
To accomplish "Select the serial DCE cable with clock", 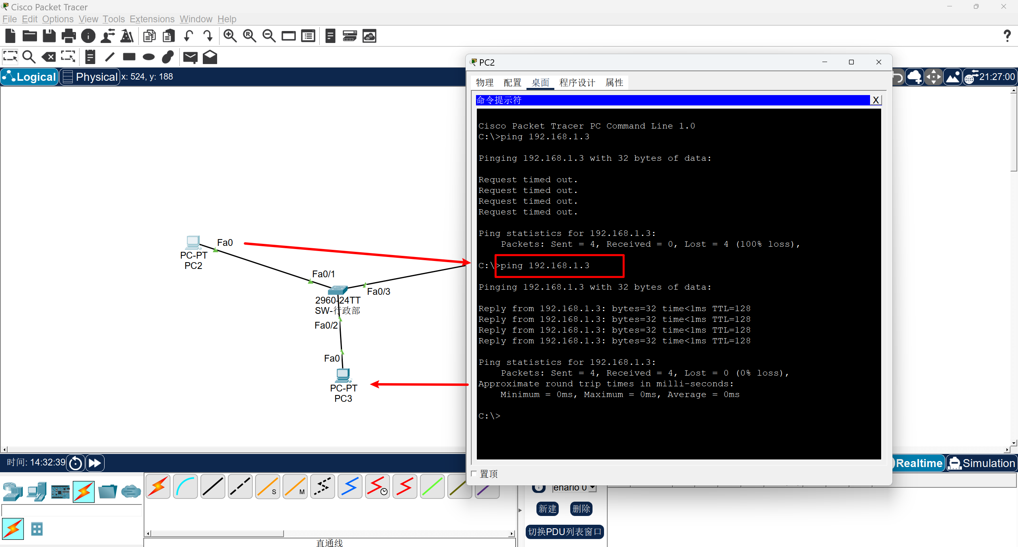I will 378,487.
